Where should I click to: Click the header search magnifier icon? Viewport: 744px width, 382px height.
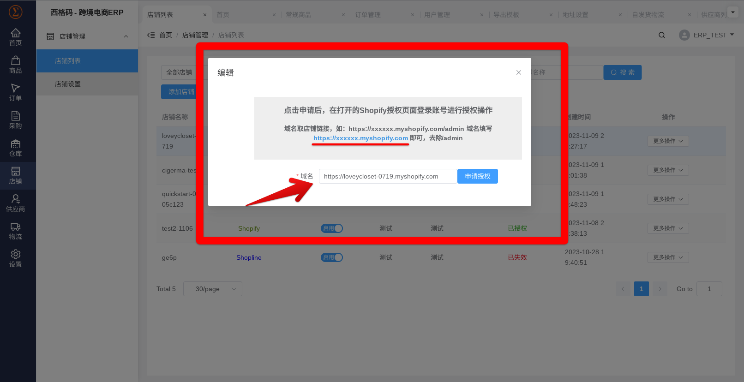pos(662,35)
